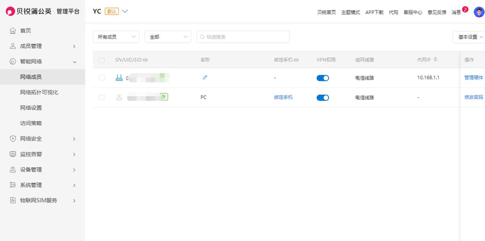Click the 快速搜索 quick search input
The height and width of the screenshot is (241, 485).
[242, 37]
